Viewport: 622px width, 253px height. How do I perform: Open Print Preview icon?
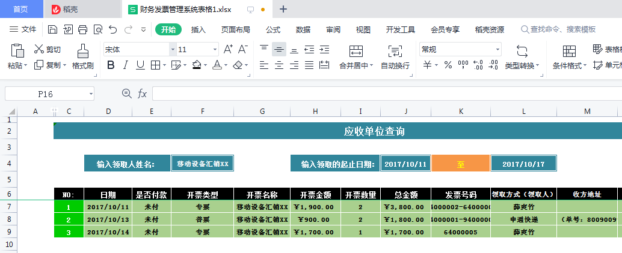(x=97, y=29)
